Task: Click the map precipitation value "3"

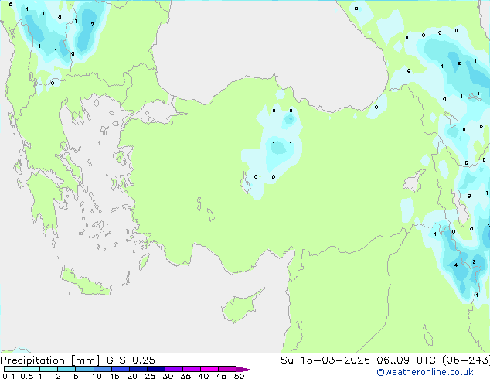Action: (474, 261)
